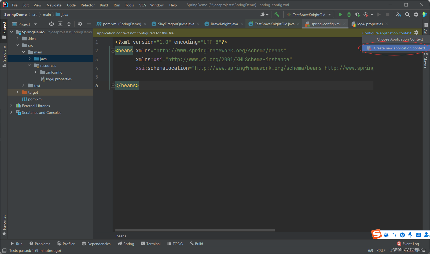Close the spring-config.xml tab

pyautogui.click(x=344, y=24)
